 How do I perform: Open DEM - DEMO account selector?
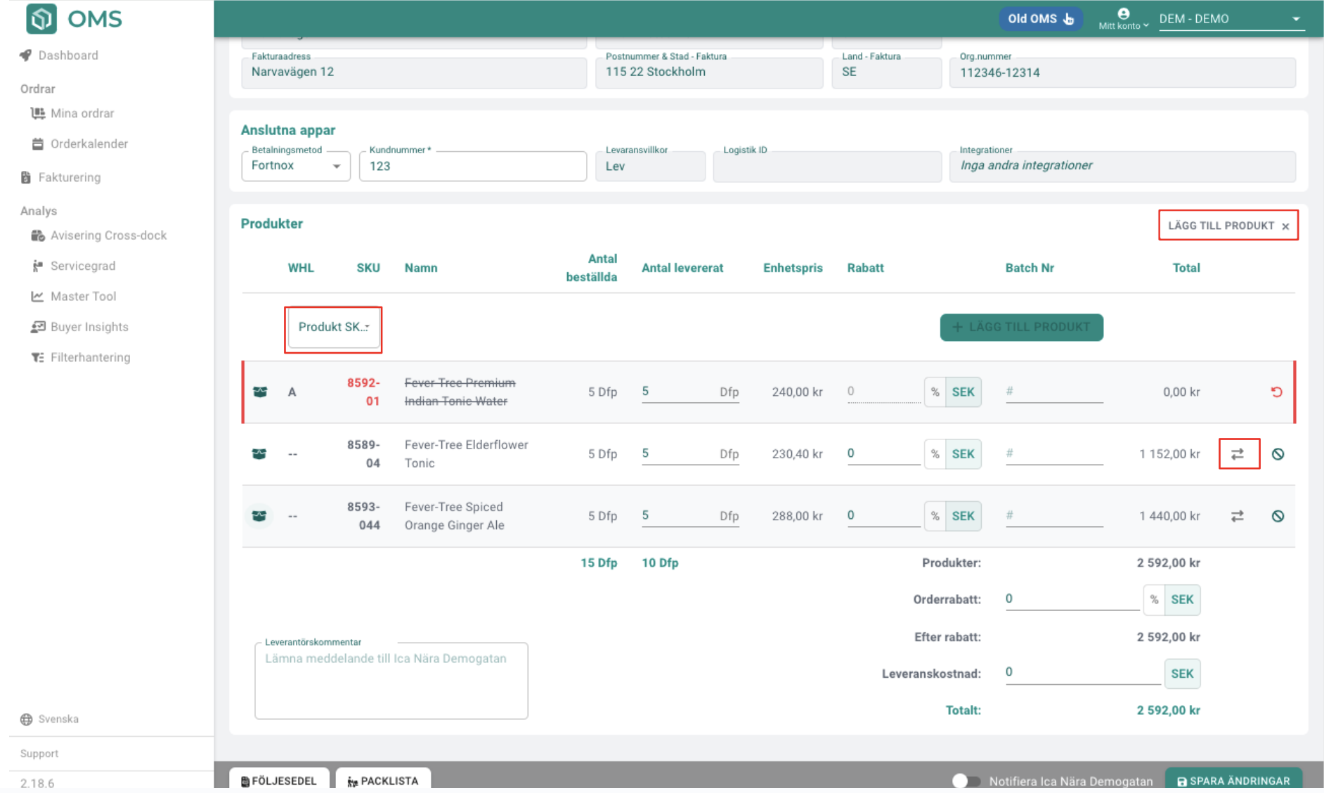[x=1231, y=19]
